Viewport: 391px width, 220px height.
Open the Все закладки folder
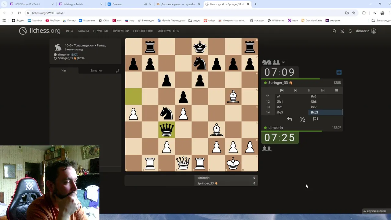381,20
